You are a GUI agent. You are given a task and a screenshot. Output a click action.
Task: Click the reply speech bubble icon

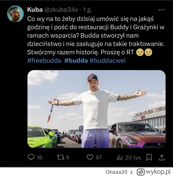(x=31, y=157)
